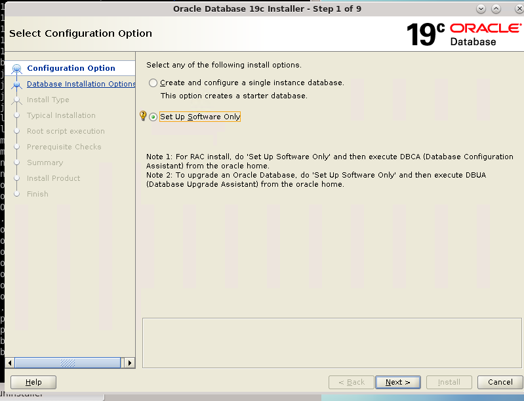
Task: Click the Summary step in sidebar
Action: pyautogui.click(x=45, y=162)
